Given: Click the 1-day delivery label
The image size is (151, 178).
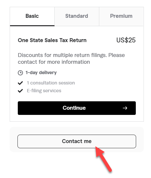Looking at the screenshot, I should (x=41, y=72).
